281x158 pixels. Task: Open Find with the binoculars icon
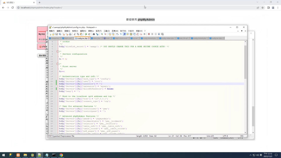click(x=94, y=34)
